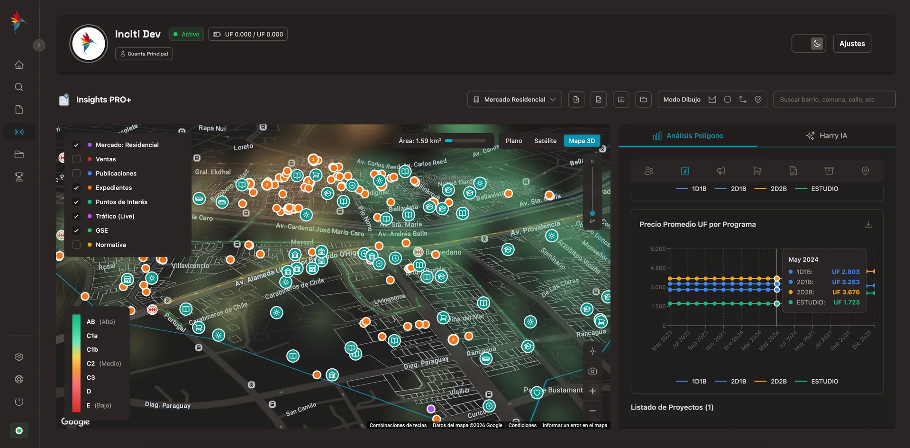Open the trophy icon in sidebar
This screenshot has width=910, height=448.
[19, 177]
